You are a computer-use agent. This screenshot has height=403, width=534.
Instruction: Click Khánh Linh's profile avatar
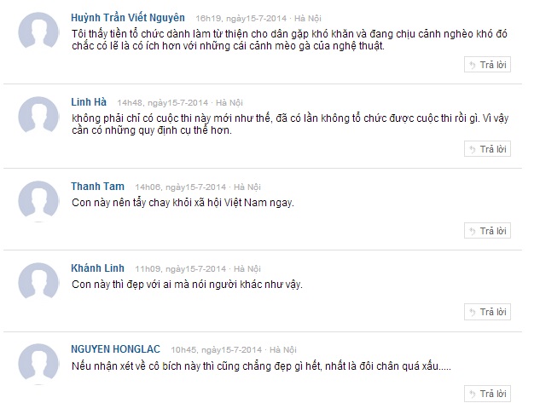click(x=38, y=282)
